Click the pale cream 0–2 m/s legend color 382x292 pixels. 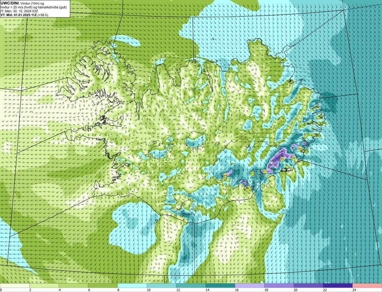pos(15,285)
